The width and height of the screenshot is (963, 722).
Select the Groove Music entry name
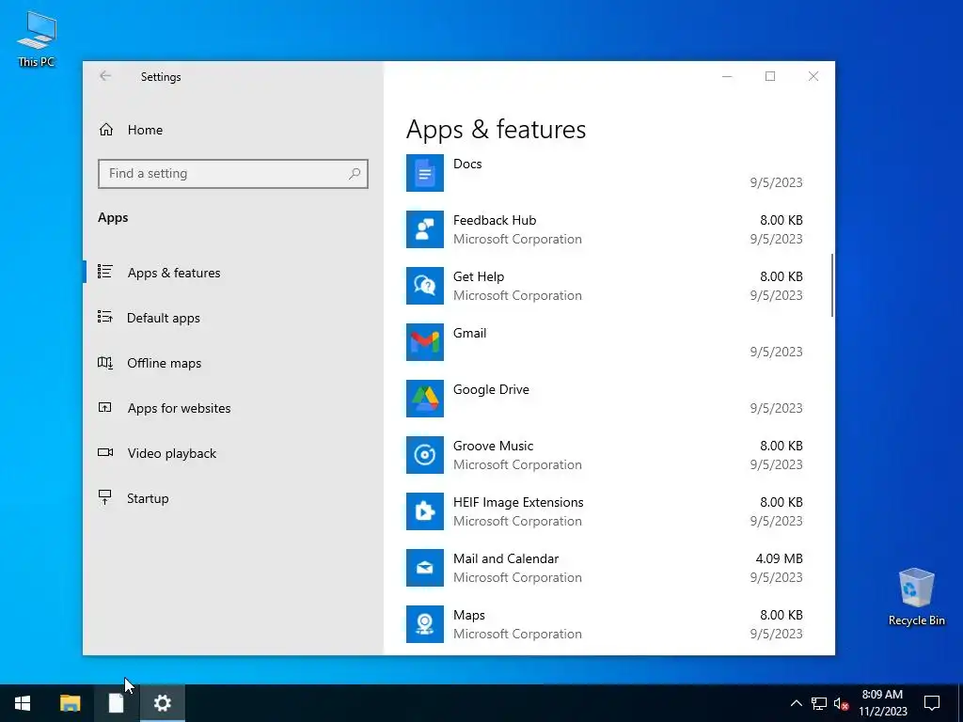coord(493,446)
